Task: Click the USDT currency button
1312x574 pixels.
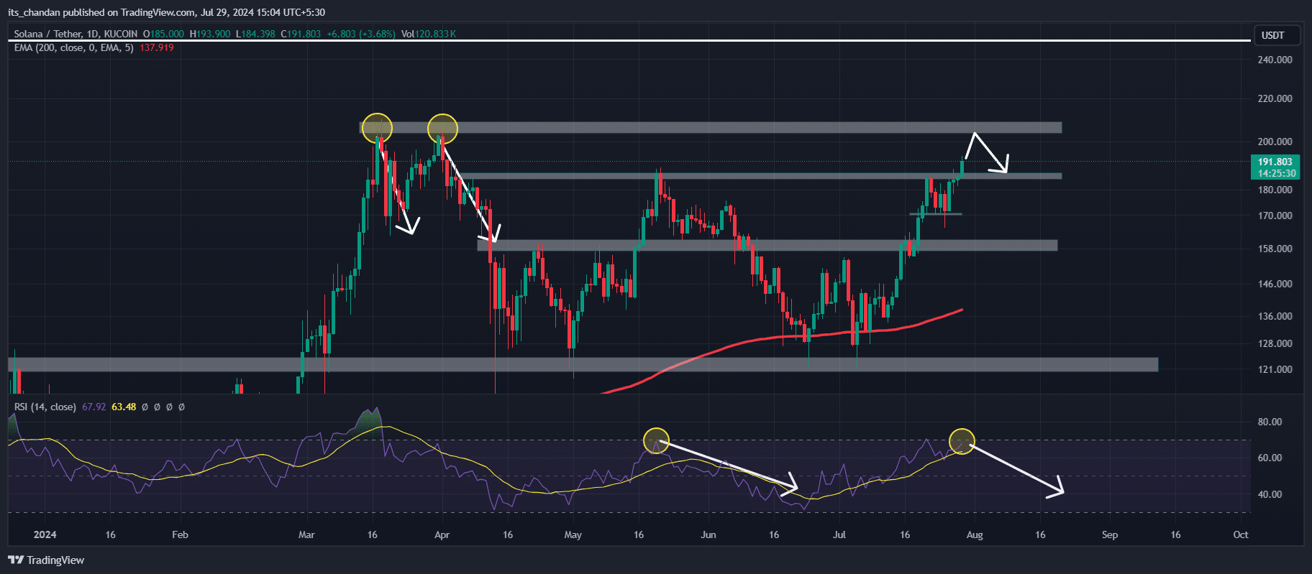Action: click(x=1278, y=35)
